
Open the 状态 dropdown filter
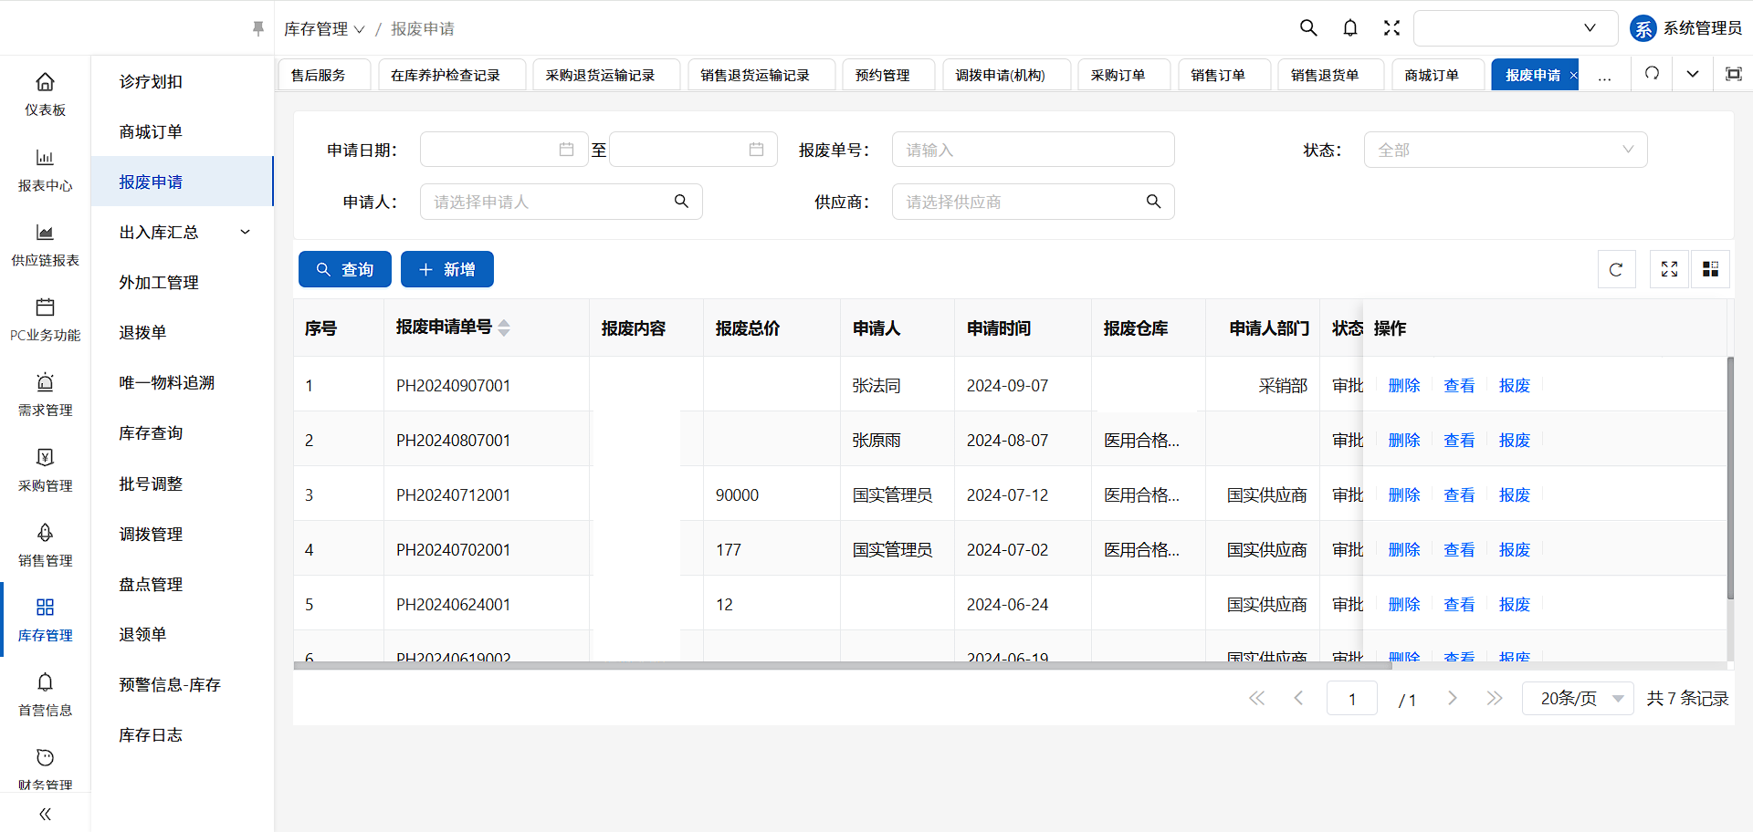coord(1505,151)
